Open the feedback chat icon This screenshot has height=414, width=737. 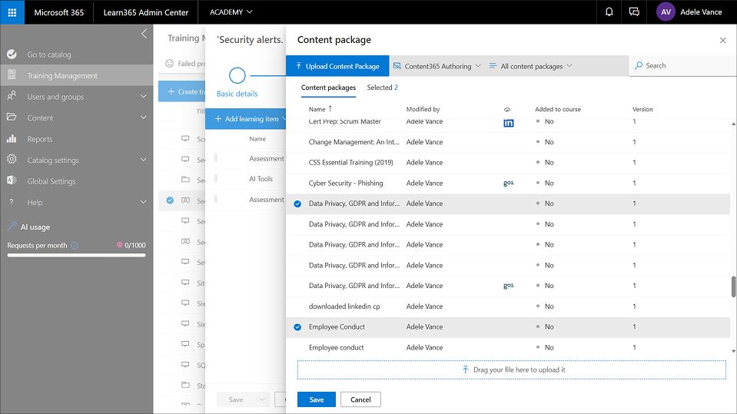click(634, 12)
